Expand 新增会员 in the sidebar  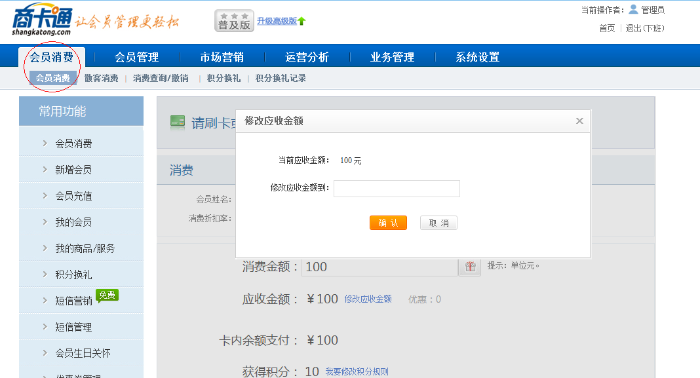point(73,170)
